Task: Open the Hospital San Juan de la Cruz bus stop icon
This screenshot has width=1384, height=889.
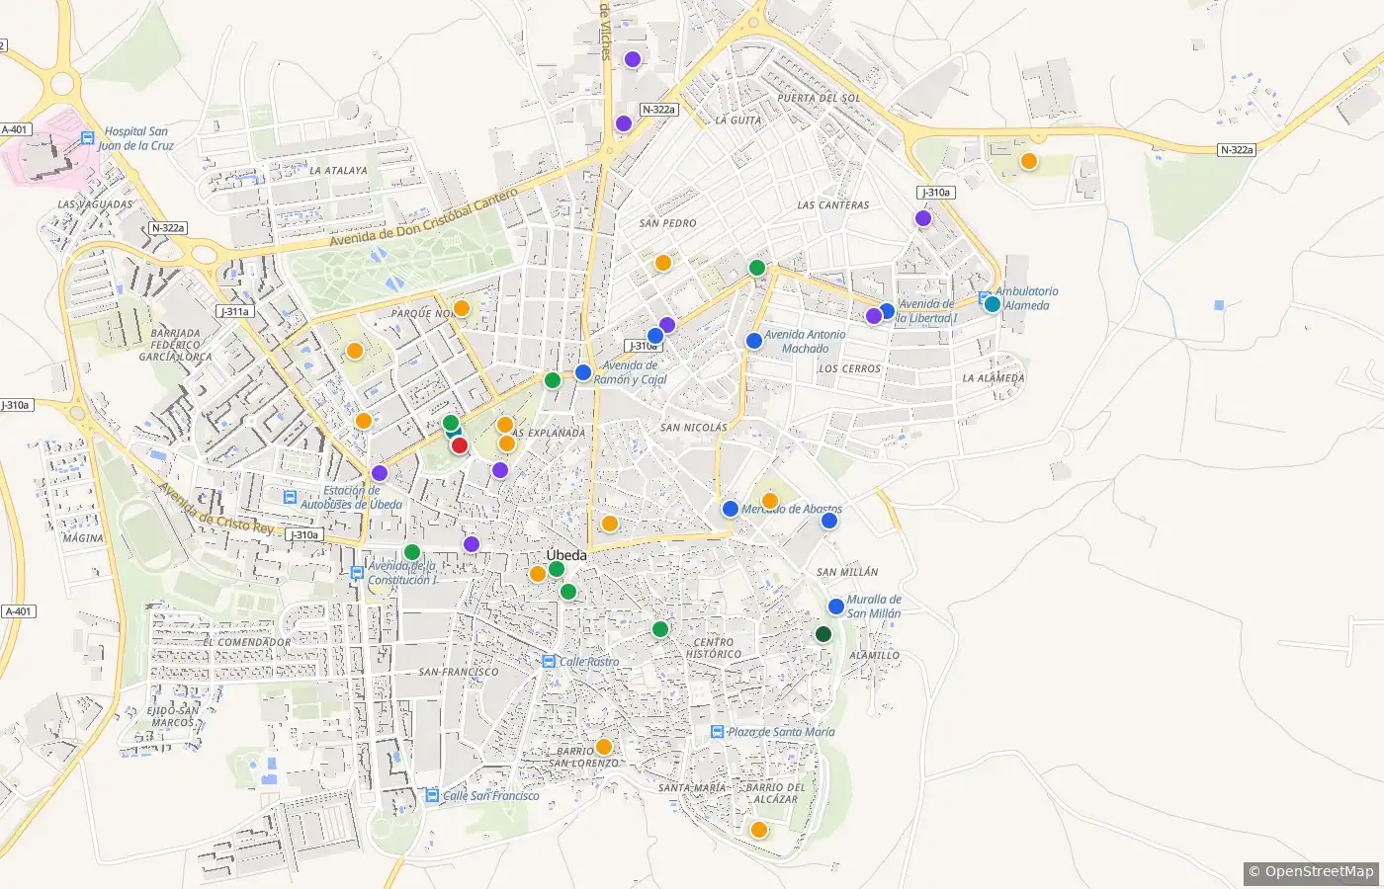Action: coord(88,138)
